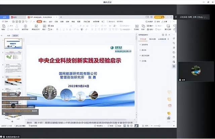Pin the side panel with pin icon
Viewport: 215px width, 139px height.
click(x=166, y=35)
